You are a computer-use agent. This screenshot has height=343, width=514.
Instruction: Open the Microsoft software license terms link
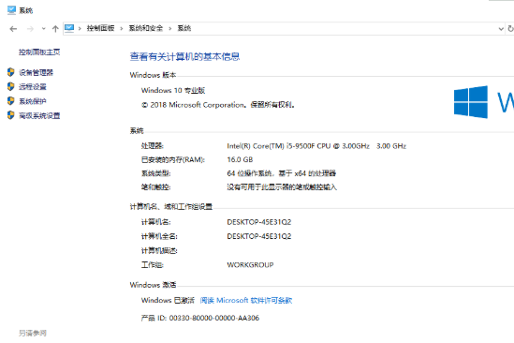(x=246, y=300)
